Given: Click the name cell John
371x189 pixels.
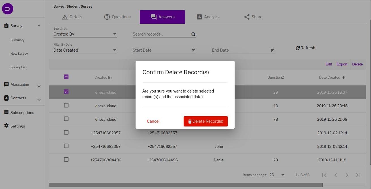Looking at the screenshot, I should coord(219,146).
